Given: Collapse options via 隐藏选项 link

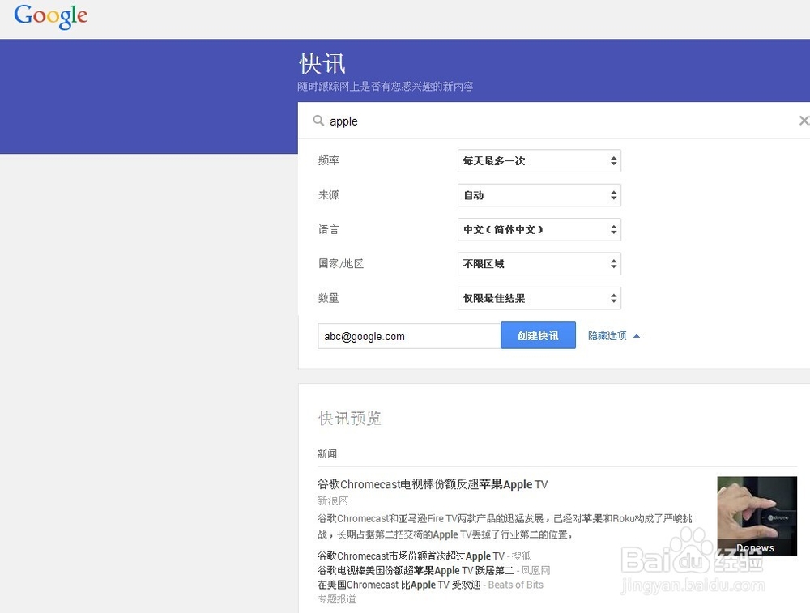Looking at the screenshot, I should (x=613, y=336).
